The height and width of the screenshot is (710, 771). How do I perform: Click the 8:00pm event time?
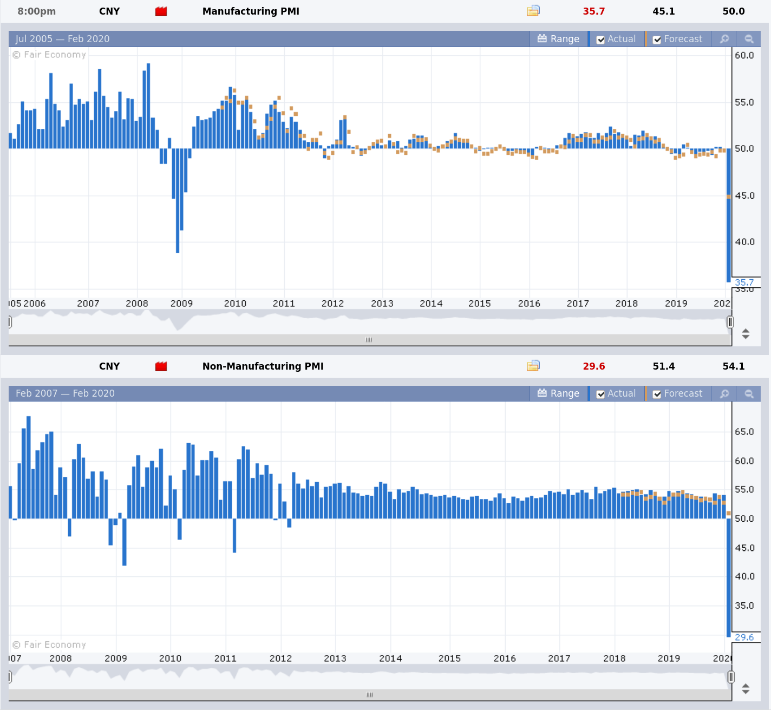tap(36, 11)
